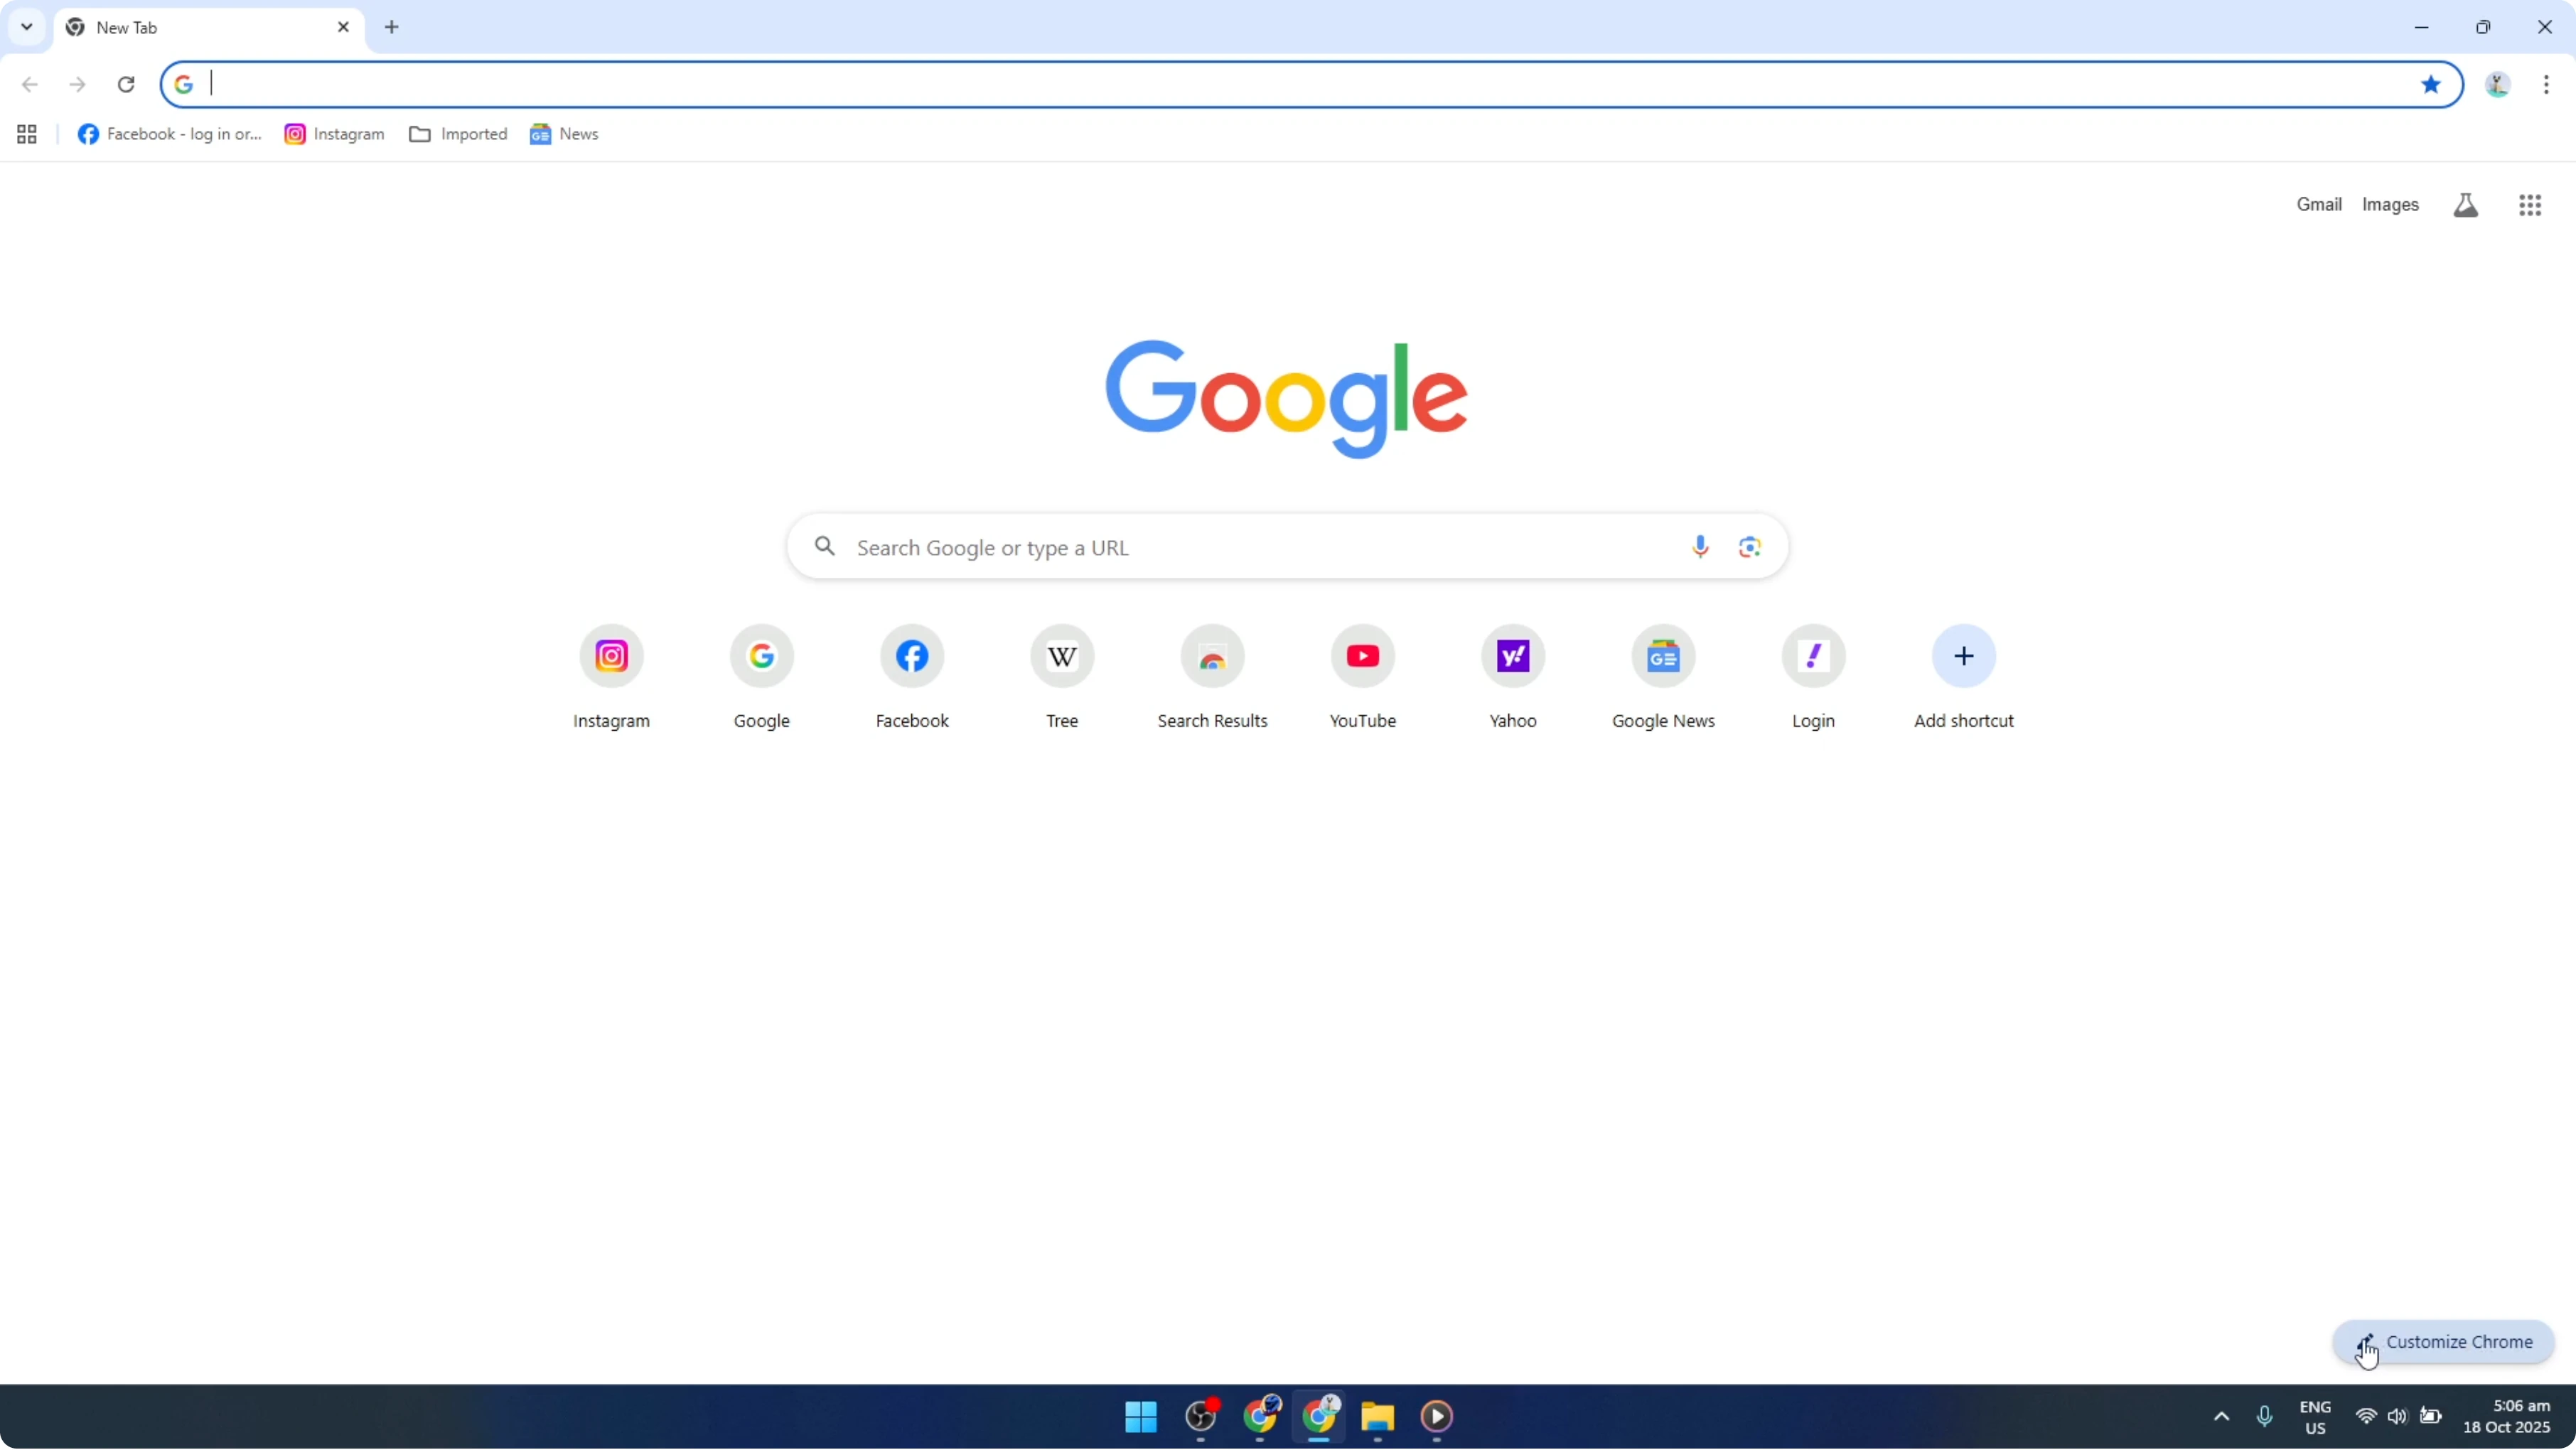Open the Images link
This screenshot has height=1450, width=2576.
[2390, 204]
